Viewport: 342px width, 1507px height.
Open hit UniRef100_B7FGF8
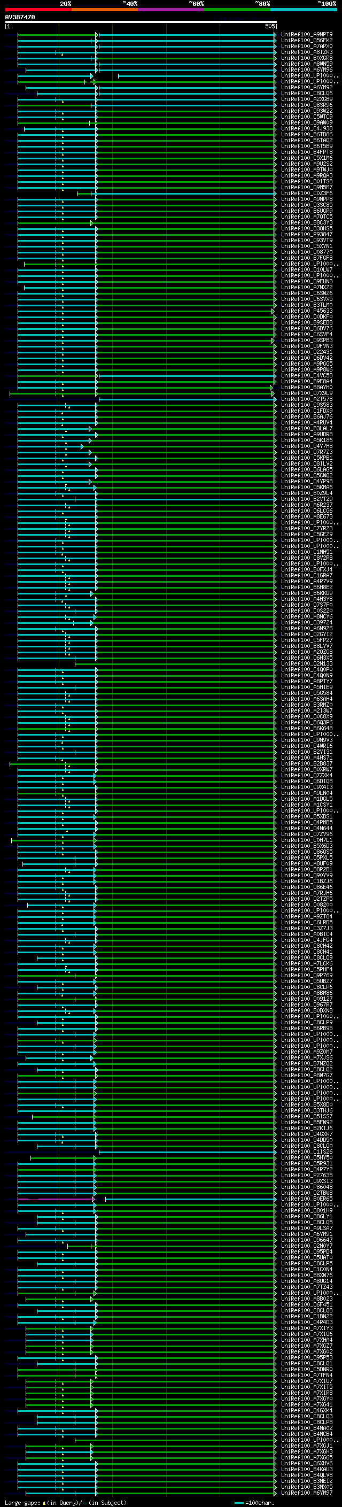(307, 258)
